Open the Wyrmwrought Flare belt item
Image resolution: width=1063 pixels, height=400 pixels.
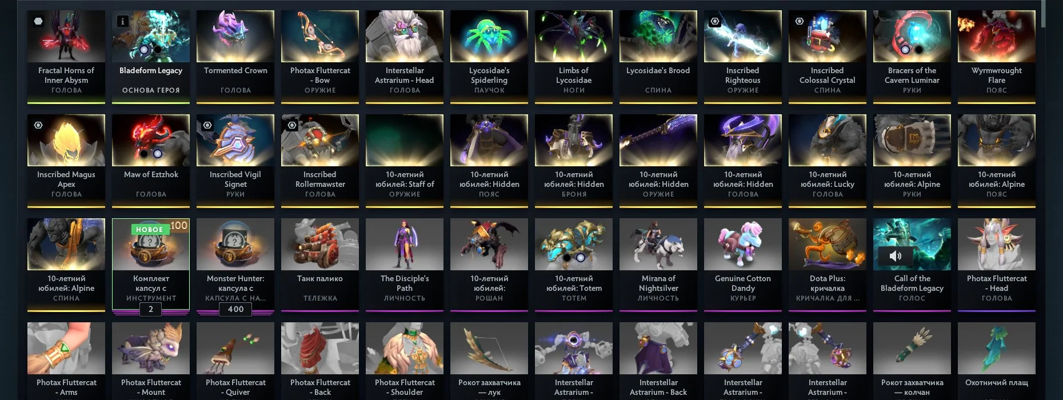(997, 57)
